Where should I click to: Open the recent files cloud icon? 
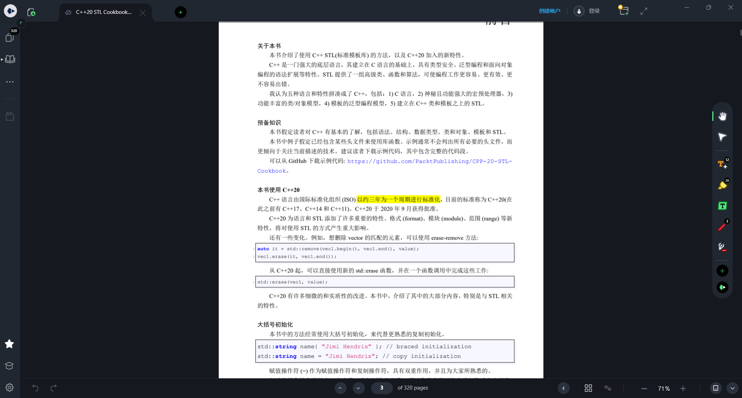tap(31, 12)
